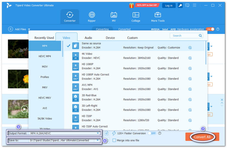Open settings gear for HD 720P
Screen dimensions: 227x148
coord(190,120)
